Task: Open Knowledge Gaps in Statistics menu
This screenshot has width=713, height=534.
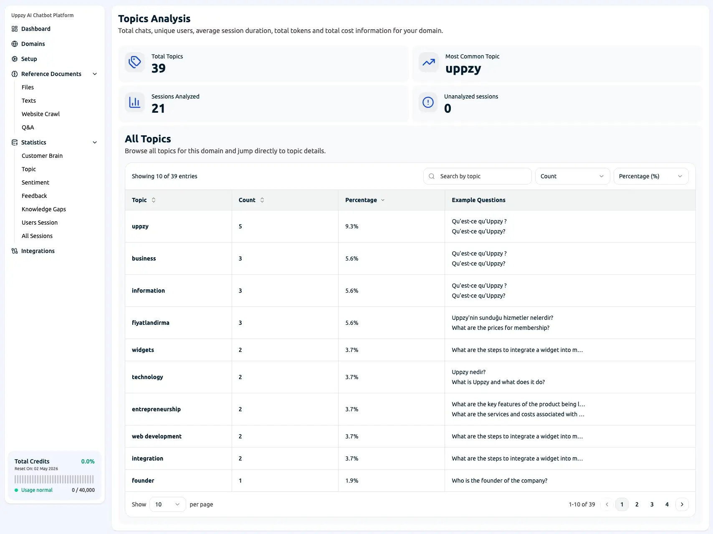Action: [44, 209]
